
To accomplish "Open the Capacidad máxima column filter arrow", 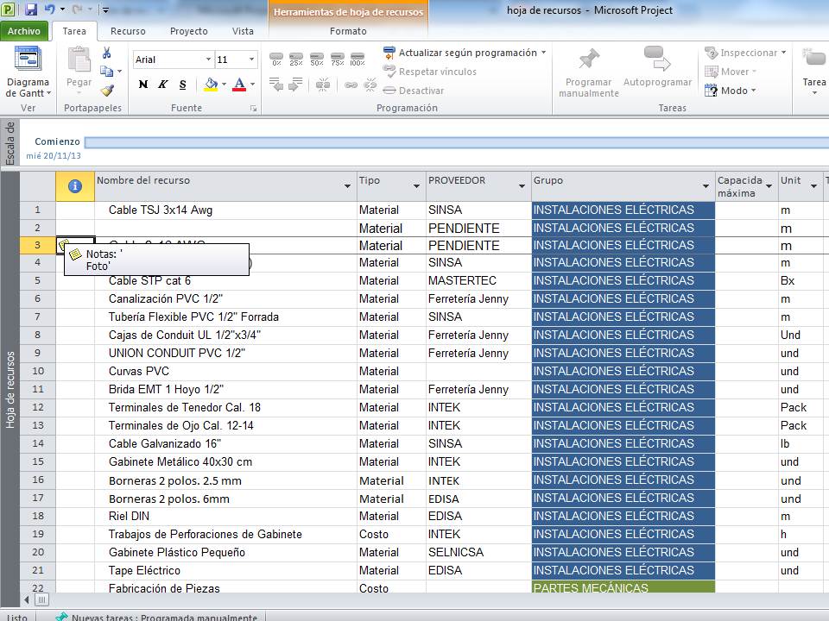I will point(769,186).
